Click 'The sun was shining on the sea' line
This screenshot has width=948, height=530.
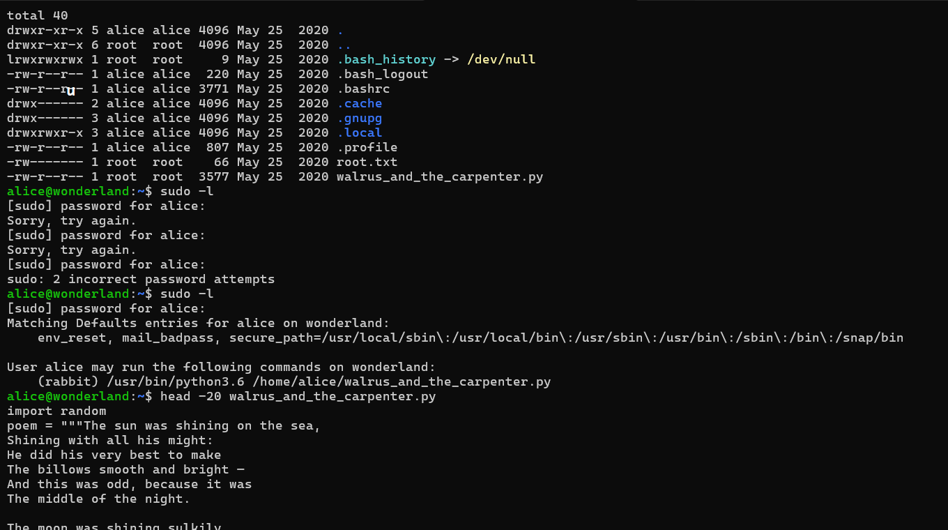tap(164, 425)
